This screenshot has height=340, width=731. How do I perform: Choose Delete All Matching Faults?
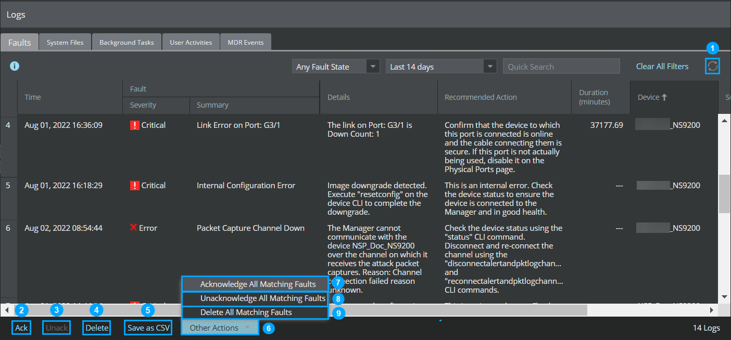[255, 312]
